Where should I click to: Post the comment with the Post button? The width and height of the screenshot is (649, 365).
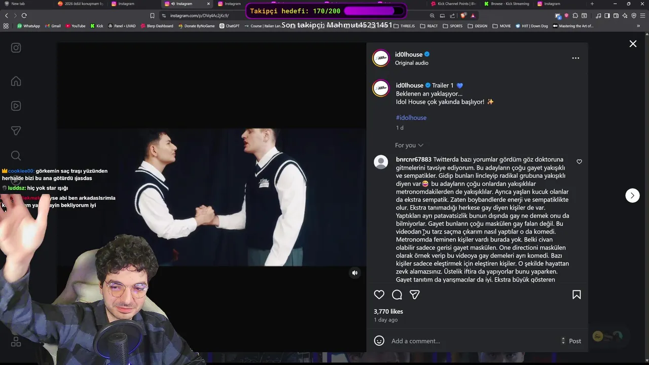[x=575, y=341]
